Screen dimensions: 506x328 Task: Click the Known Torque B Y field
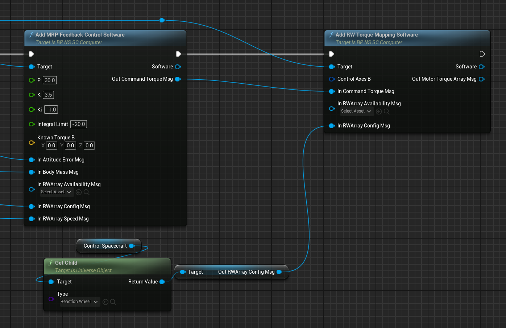coord(70,146)
